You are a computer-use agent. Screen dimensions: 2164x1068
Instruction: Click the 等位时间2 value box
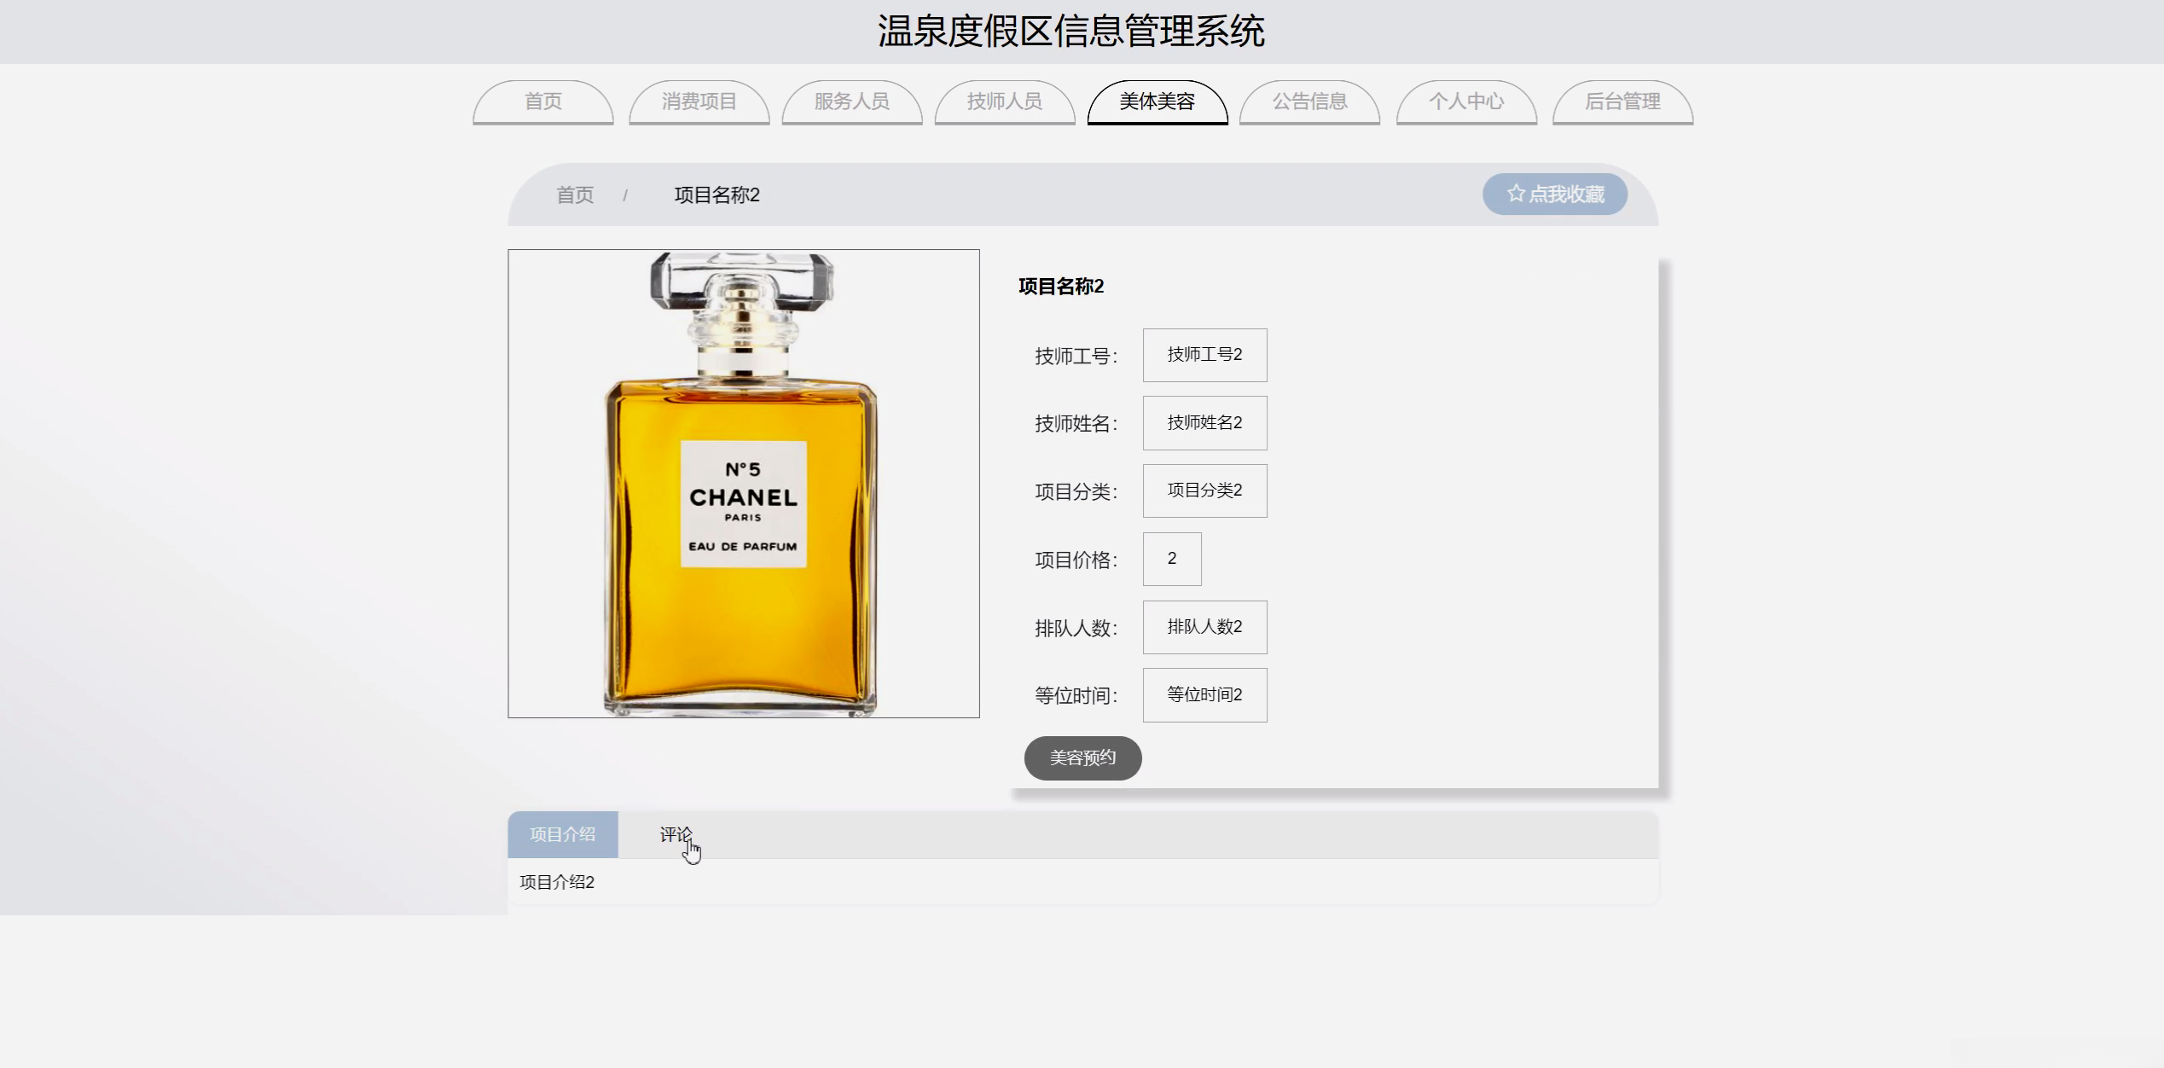click(x=1204, y=695)
